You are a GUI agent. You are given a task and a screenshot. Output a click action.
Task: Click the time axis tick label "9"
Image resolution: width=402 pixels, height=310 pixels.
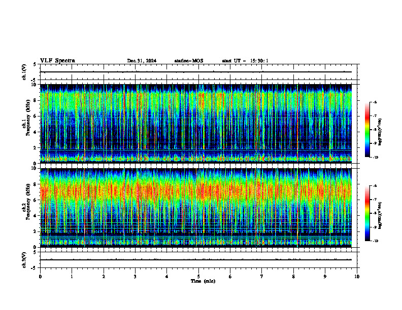click(x=325, y=277)
